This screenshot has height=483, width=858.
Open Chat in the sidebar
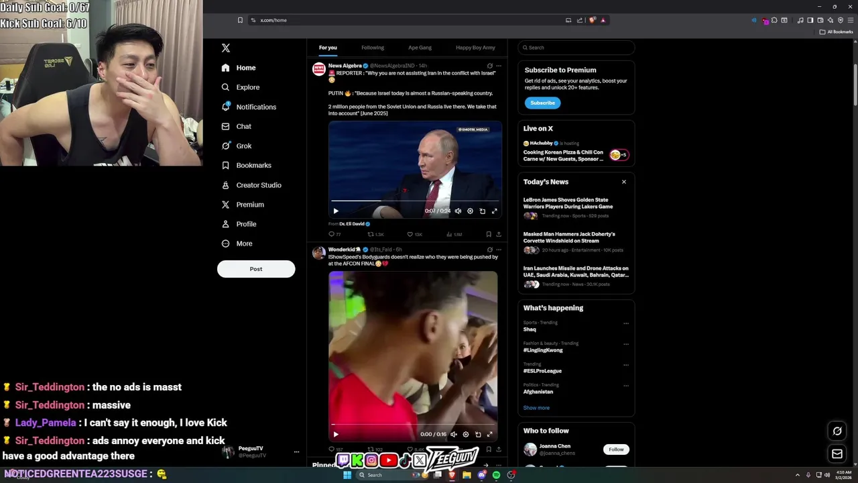pyautogui.click(x=236, y=126)
